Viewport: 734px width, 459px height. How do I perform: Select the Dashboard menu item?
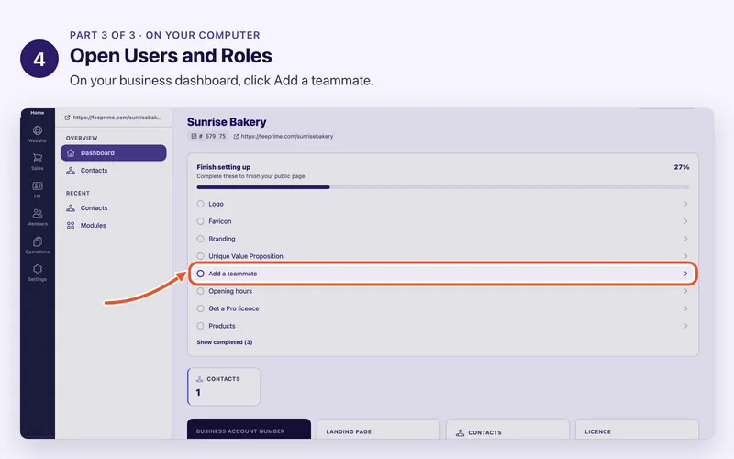(x=113, y=152)
